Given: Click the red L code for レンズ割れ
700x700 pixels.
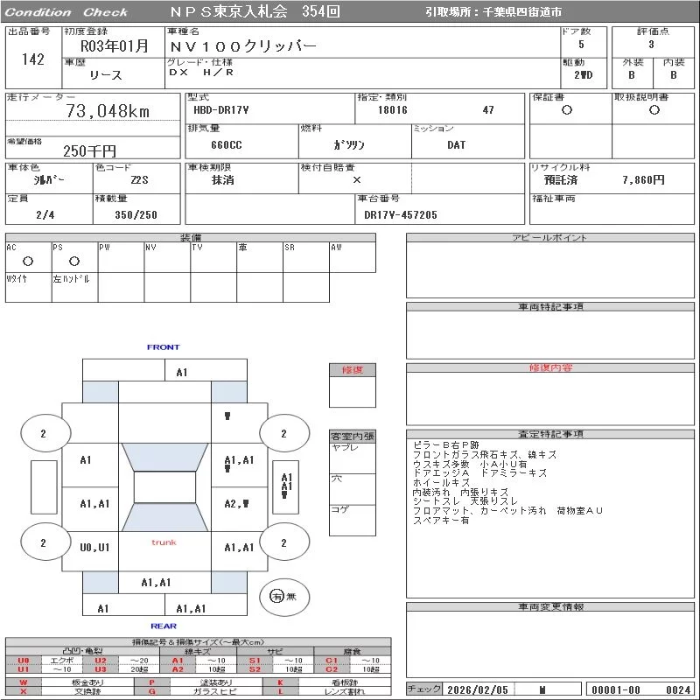Looking at the screenshot, I should pyautogui.click(x=281, y=691).
